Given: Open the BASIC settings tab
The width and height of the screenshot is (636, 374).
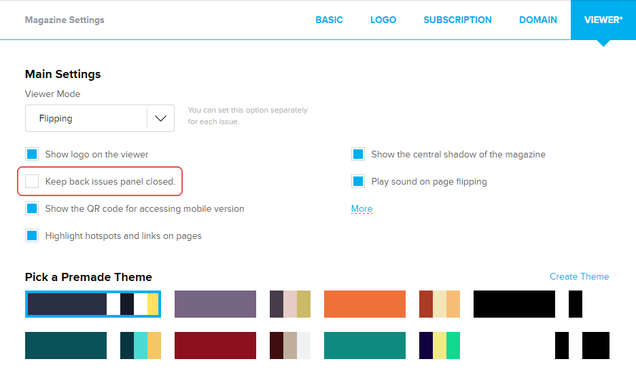Looking at the screenshot, I should click(329, 20).
